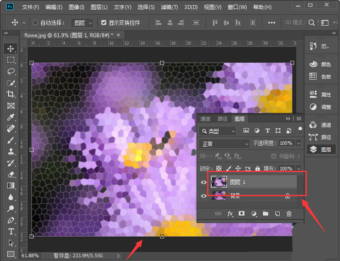
Task: Create a new layer
Action: (277, 214)
